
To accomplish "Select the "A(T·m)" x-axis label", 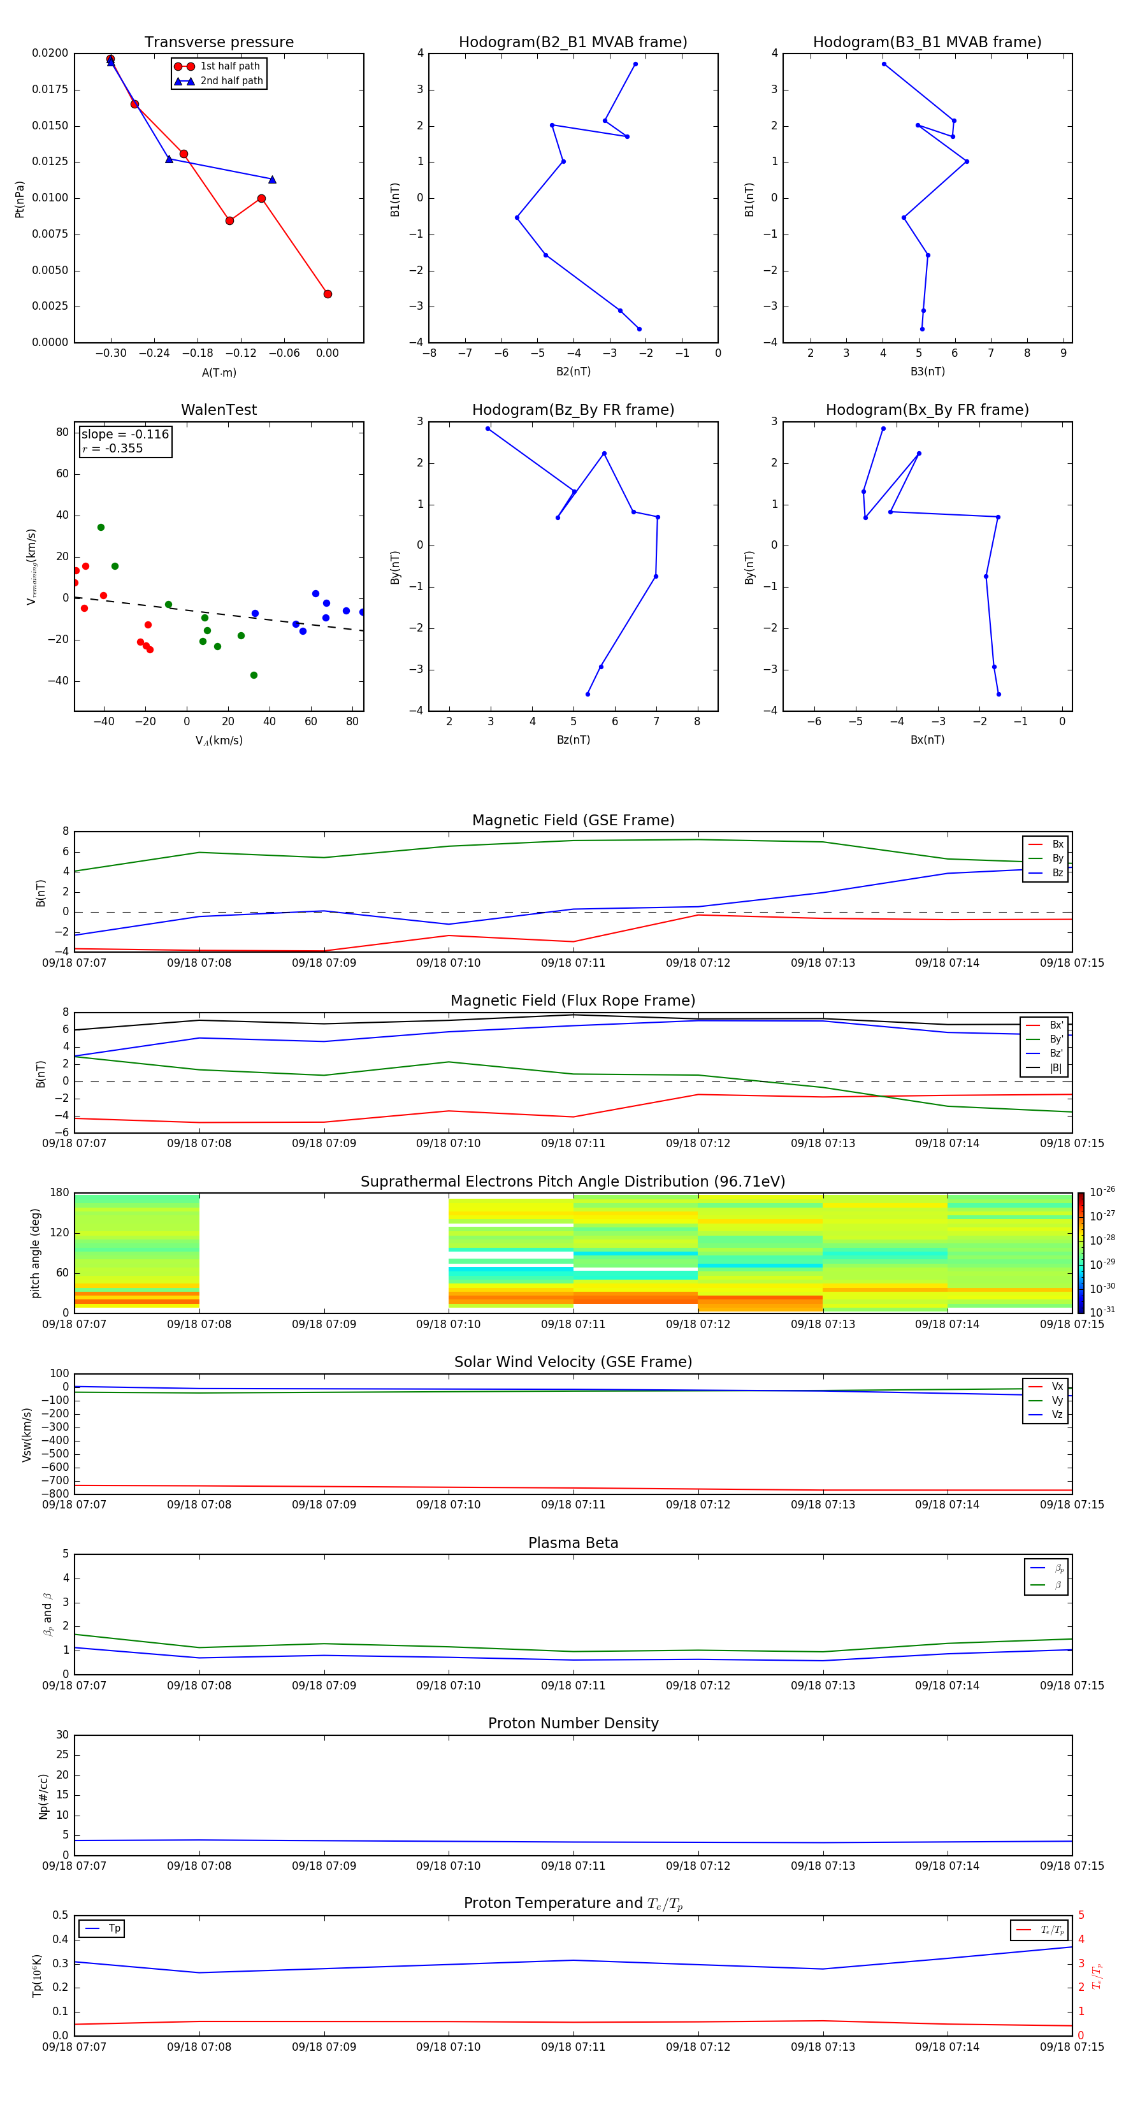I will [219, 372].
